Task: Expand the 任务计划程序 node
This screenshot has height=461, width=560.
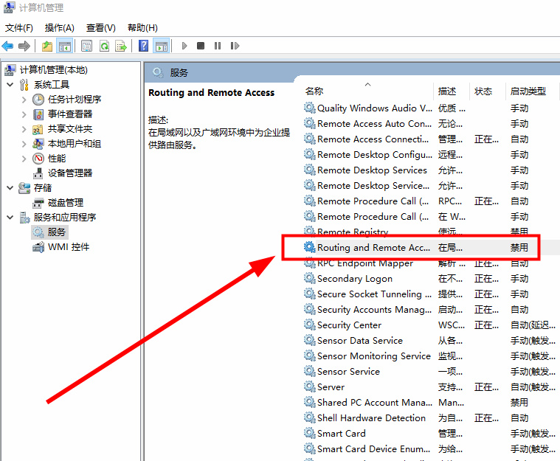Action: [x=24, y=100]
